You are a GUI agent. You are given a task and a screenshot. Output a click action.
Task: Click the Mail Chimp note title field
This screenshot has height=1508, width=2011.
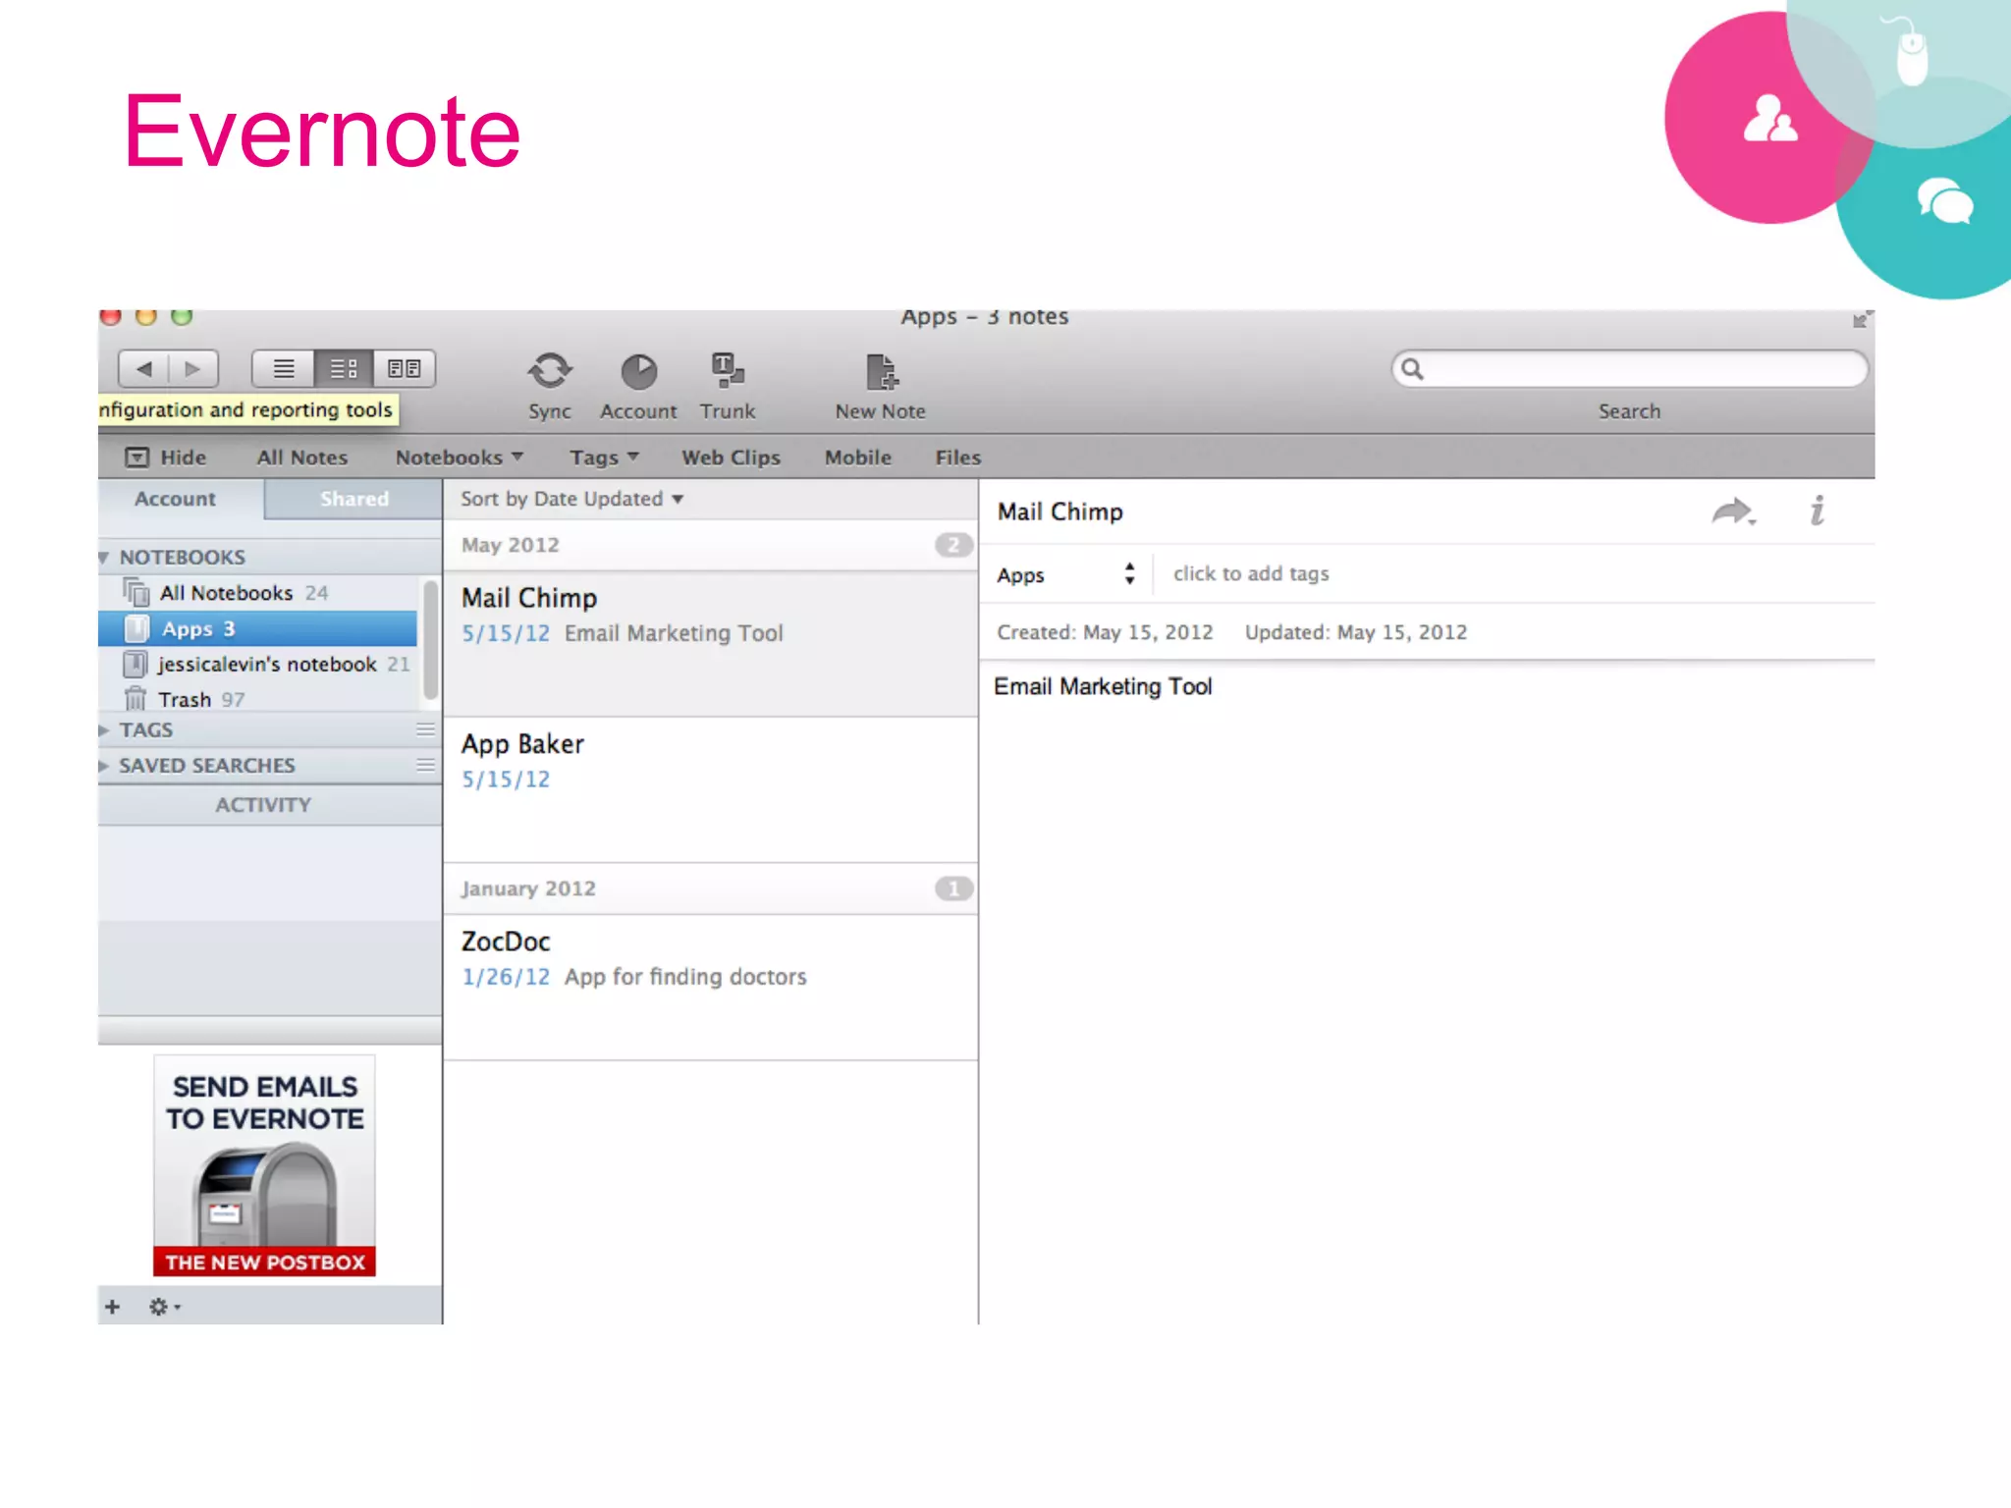[x=1060, y=512]
